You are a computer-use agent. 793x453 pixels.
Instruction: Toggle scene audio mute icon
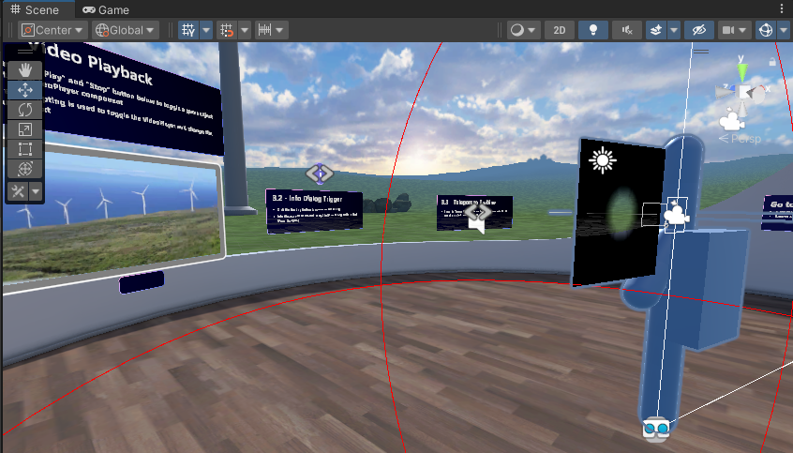[627, 30]
